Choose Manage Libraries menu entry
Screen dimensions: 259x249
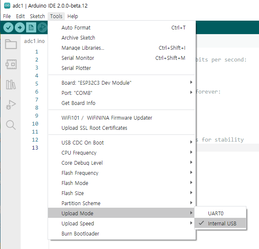(122, 48)
